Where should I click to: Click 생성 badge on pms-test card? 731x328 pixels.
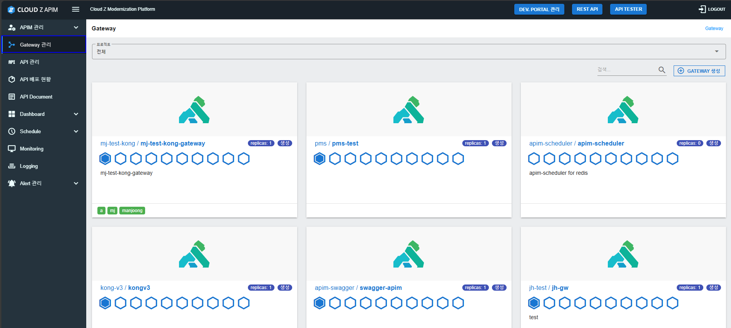(499, 143)
